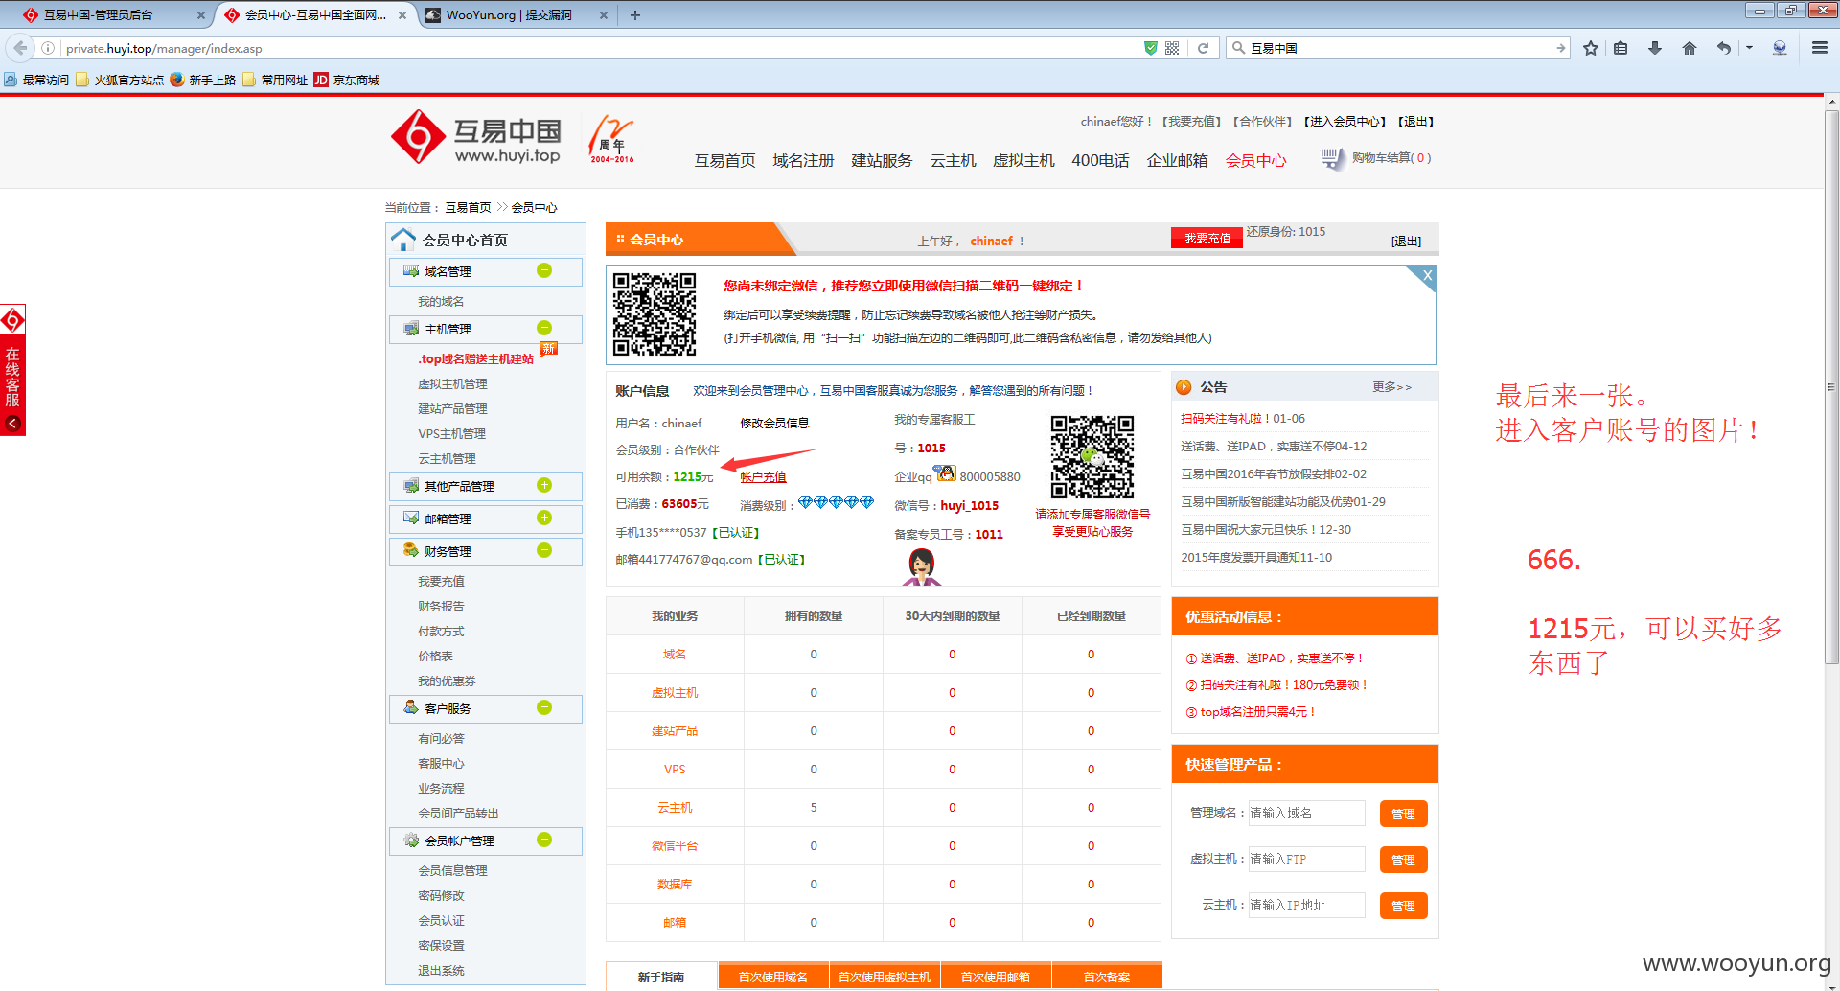Open the downloads arrow icon
Viewport: 1840px width, 991px height.
[1655, 48]
